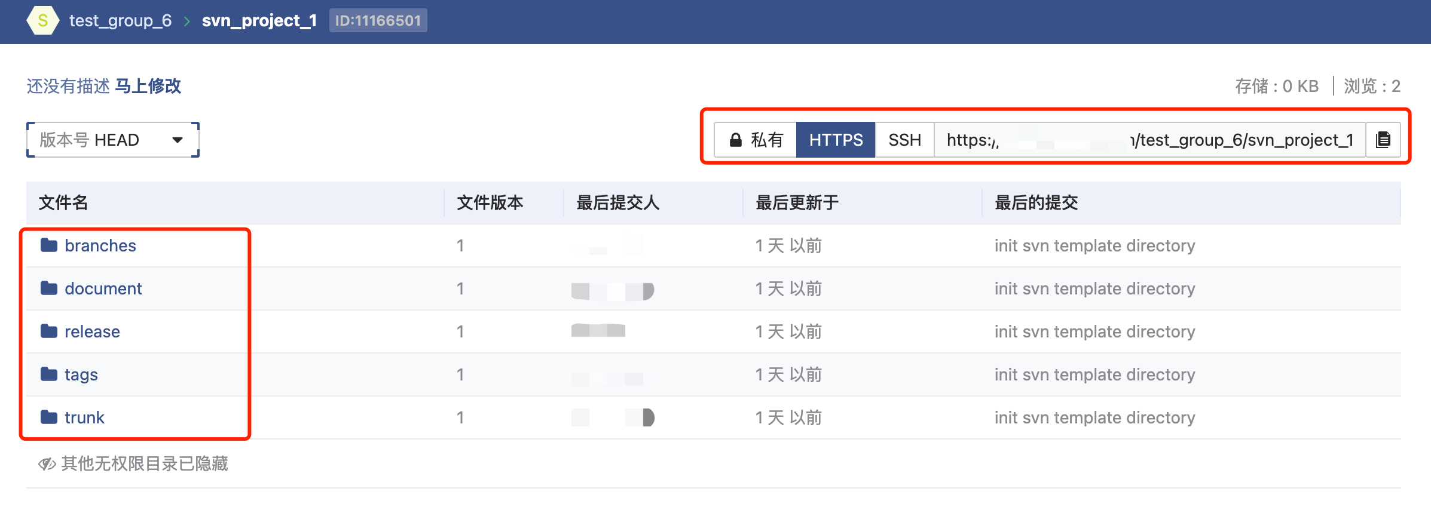
Task: Click the project ID:11166501 badge
Action: pyautogui.click(x=378, y=21)
